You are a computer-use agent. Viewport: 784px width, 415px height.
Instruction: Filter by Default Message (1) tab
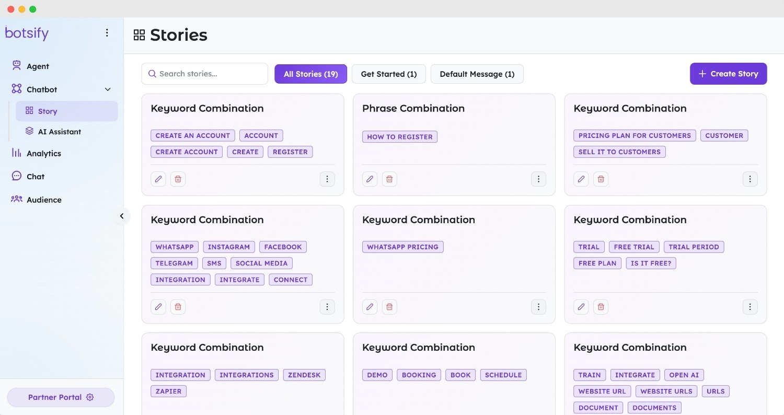pos(477,74)
